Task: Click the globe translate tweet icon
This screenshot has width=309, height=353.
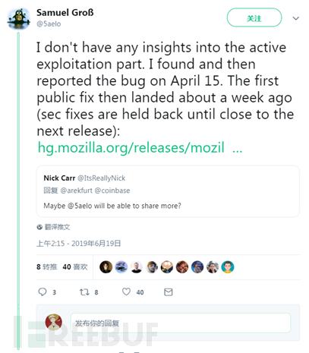Action: [39, 227]
